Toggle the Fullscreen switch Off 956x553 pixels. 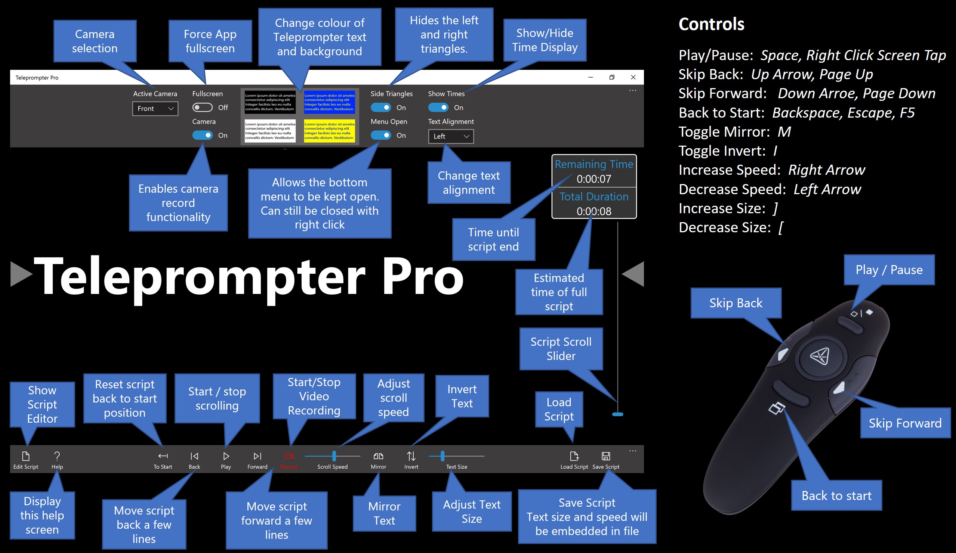tap(200, 107)
